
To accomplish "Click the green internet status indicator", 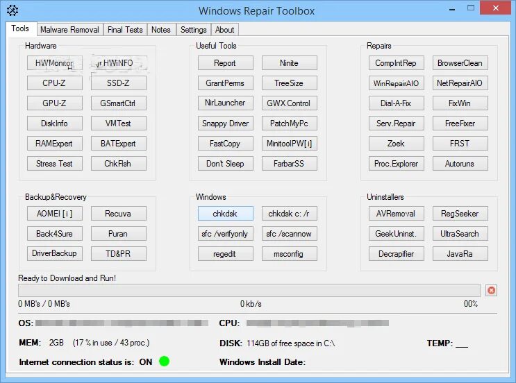I will (x=164, y=361).
